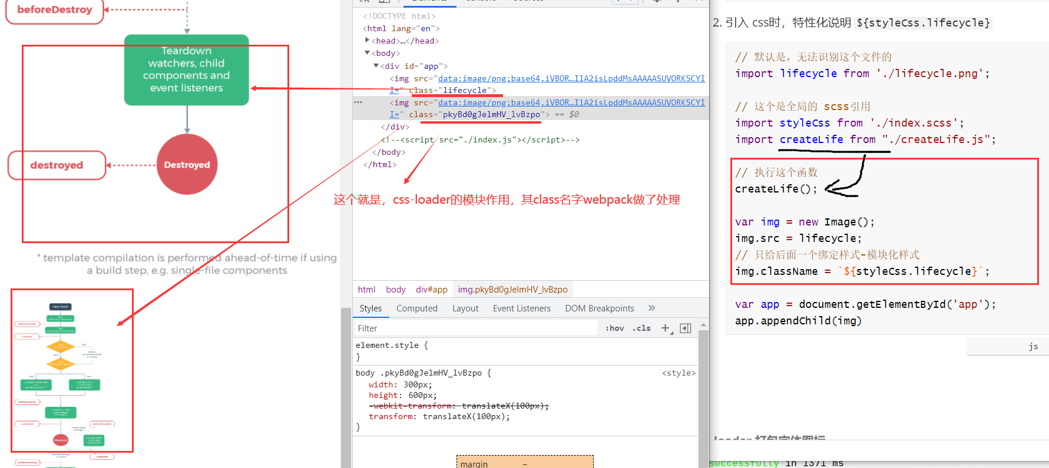Click the scrollbar up arrow in Styles pane

point(703,325)
